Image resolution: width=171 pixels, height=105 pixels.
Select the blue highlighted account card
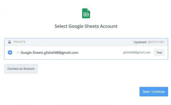(86, 49)
